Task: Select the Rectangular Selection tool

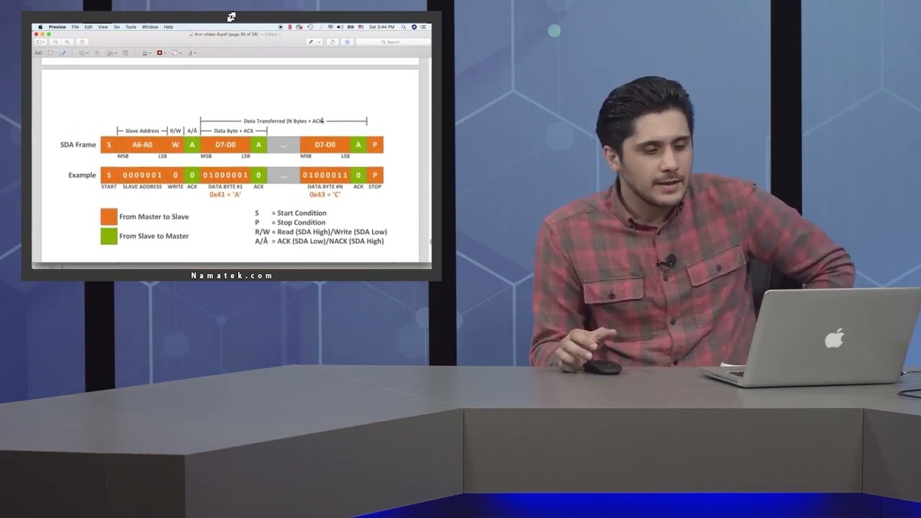Action: click(50, 53)
